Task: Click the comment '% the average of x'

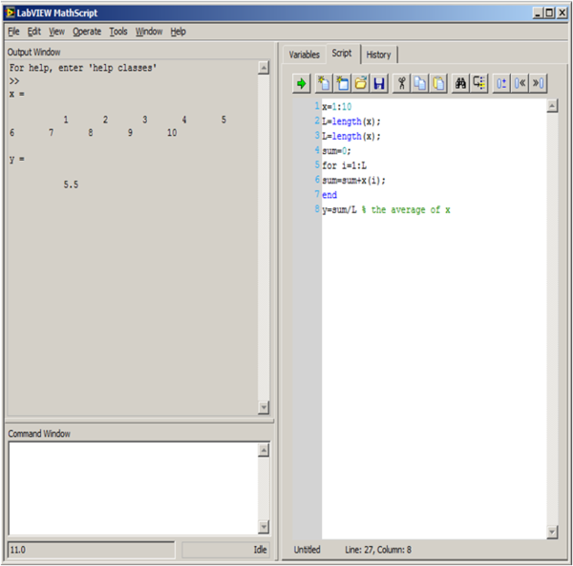Action: 406,210
